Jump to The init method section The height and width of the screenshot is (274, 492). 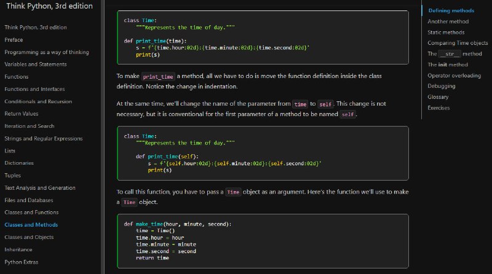pos(448,65)
